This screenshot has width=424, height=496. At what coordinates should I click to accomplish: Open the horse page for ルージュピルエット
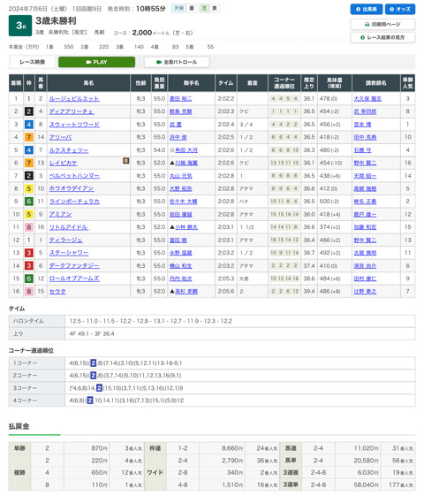point(74,99)
